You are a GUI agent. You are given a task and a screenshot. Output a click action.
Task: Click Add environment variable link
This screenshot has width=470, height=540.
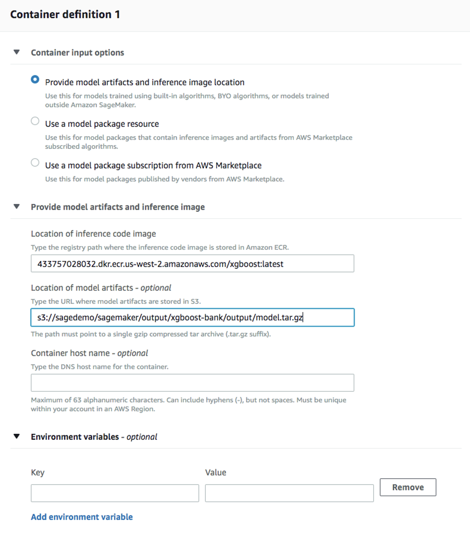click(x=82, y=517)
